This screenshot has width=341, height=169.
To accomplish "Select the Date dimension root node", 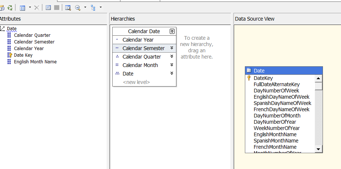I will [x=12, y=28].
